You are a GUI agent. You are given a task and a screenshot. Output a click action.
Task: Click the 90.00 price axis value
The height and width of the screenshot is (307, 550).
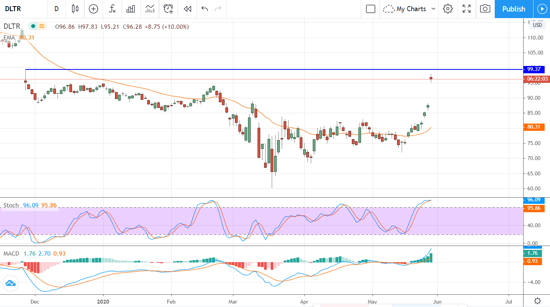tap(534, 98)
